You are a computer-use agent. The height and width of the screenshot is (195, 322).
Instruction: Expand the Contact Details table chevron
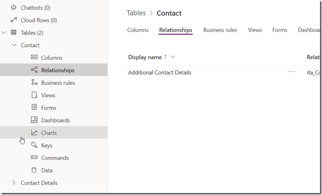[14, 183]
